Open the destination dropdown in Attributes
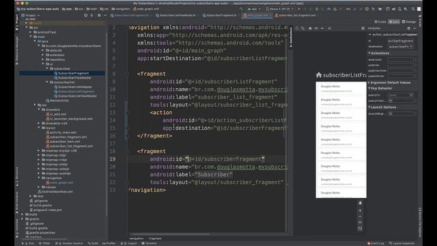This screenshot has height=246, width=437. (x=400, y=46)
